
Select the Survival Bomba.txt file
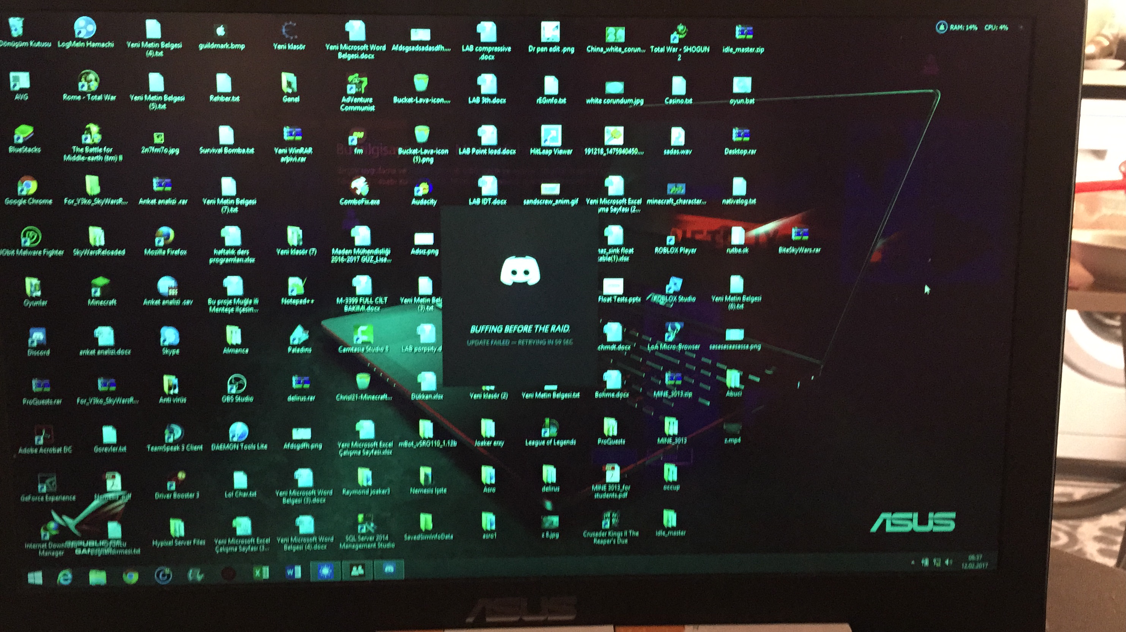pos(226,140)
